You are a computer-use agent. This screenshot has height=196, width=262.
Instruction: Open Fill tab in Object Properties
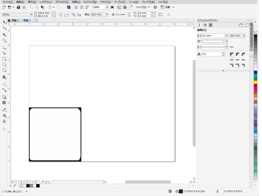[205, 25]
